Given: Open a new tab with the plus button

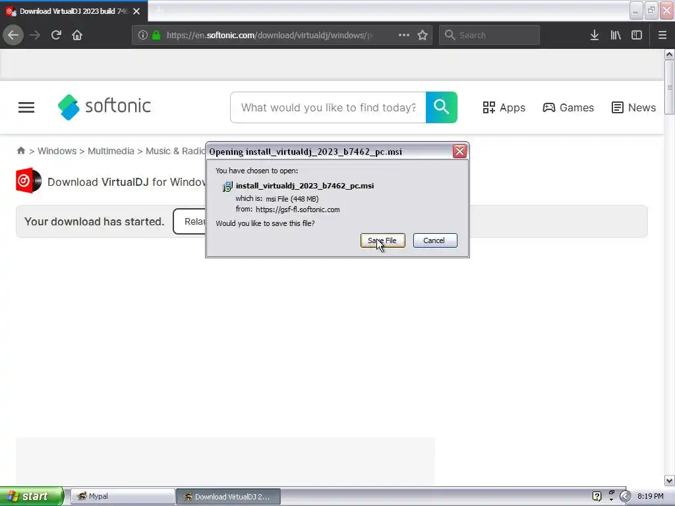Looking at the screenshot, I should [159, 11].
